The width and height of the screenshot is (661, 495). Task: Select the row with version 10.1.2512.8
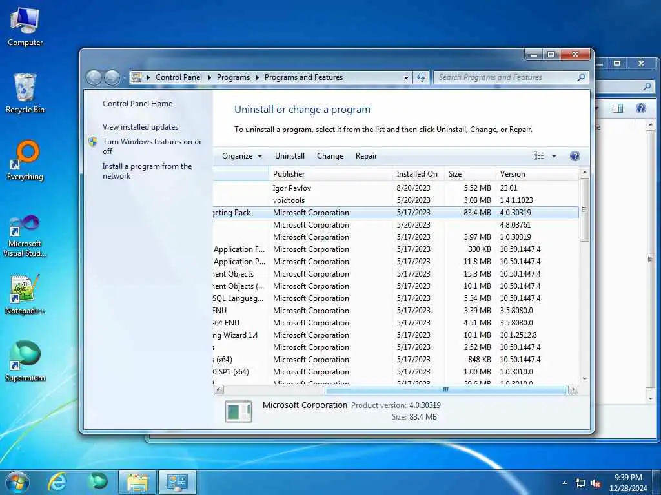[396, 335]
